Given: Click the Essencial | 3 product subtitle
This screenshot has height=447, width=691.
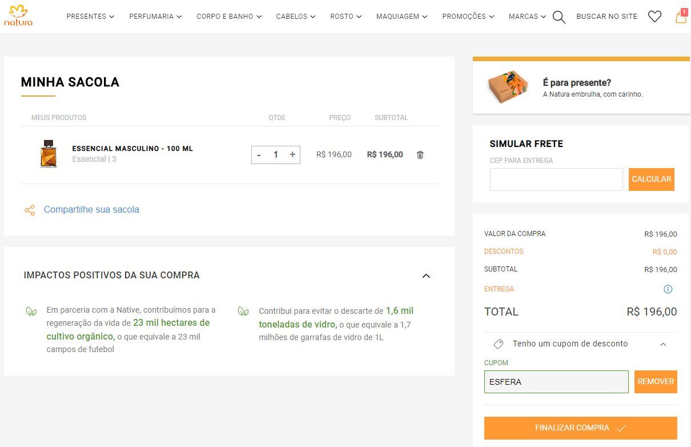Looking at the screenshot, I should point(94,159).
